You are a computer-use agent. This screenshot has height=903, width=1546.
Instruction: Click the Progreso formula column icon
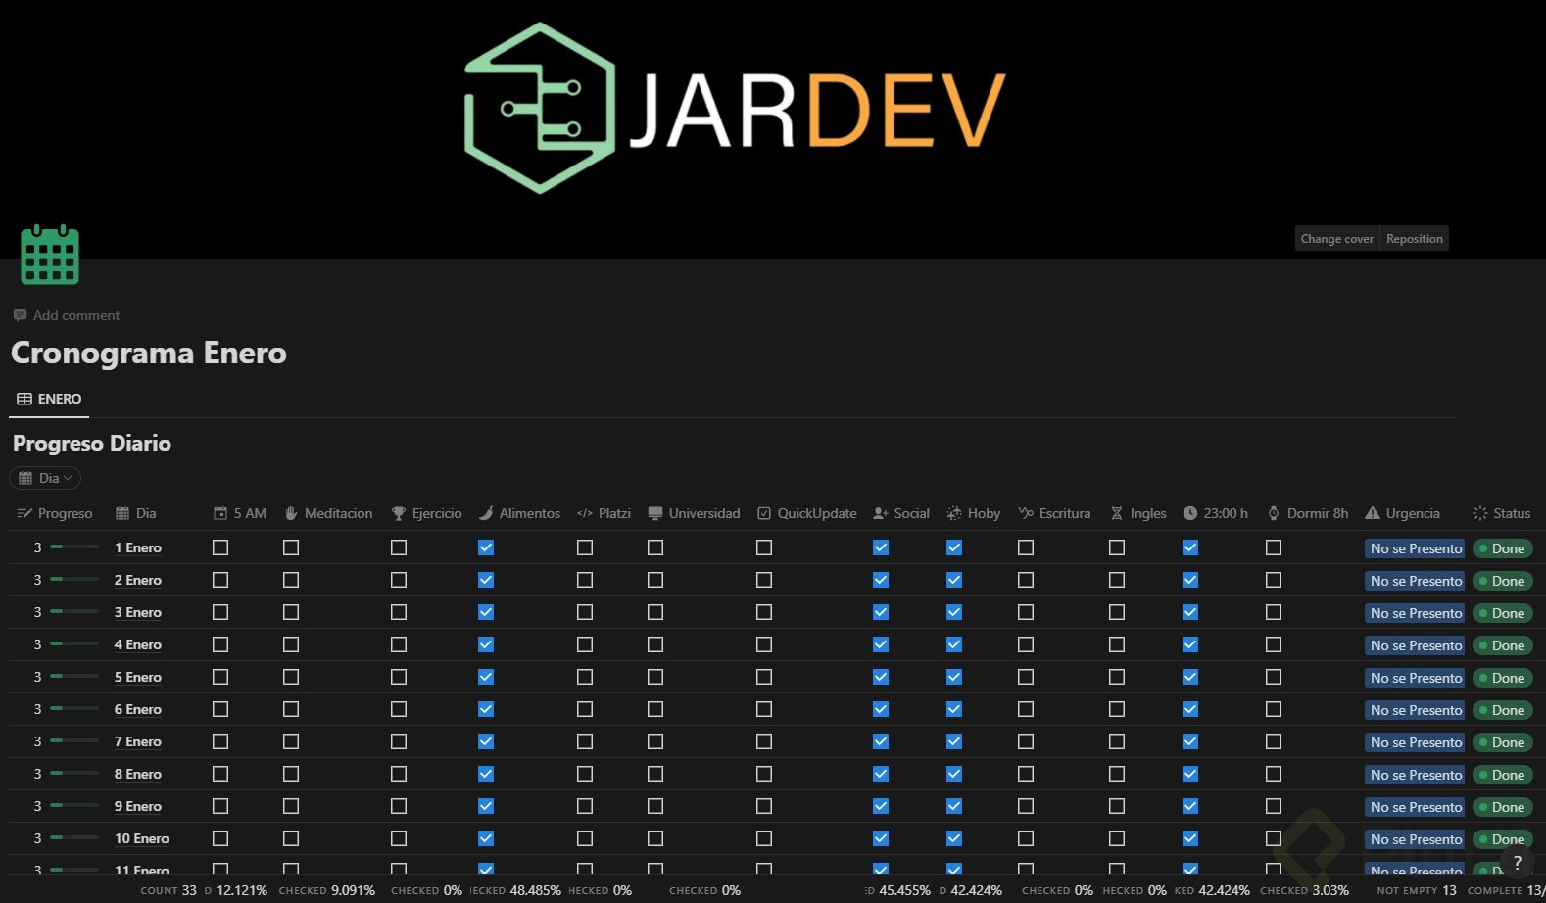(24, 513)
